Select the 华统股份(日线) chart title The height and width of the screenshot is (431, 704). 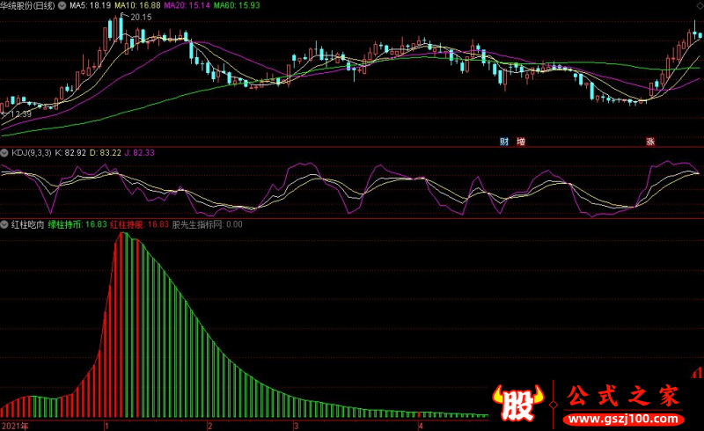pos(28,6)
